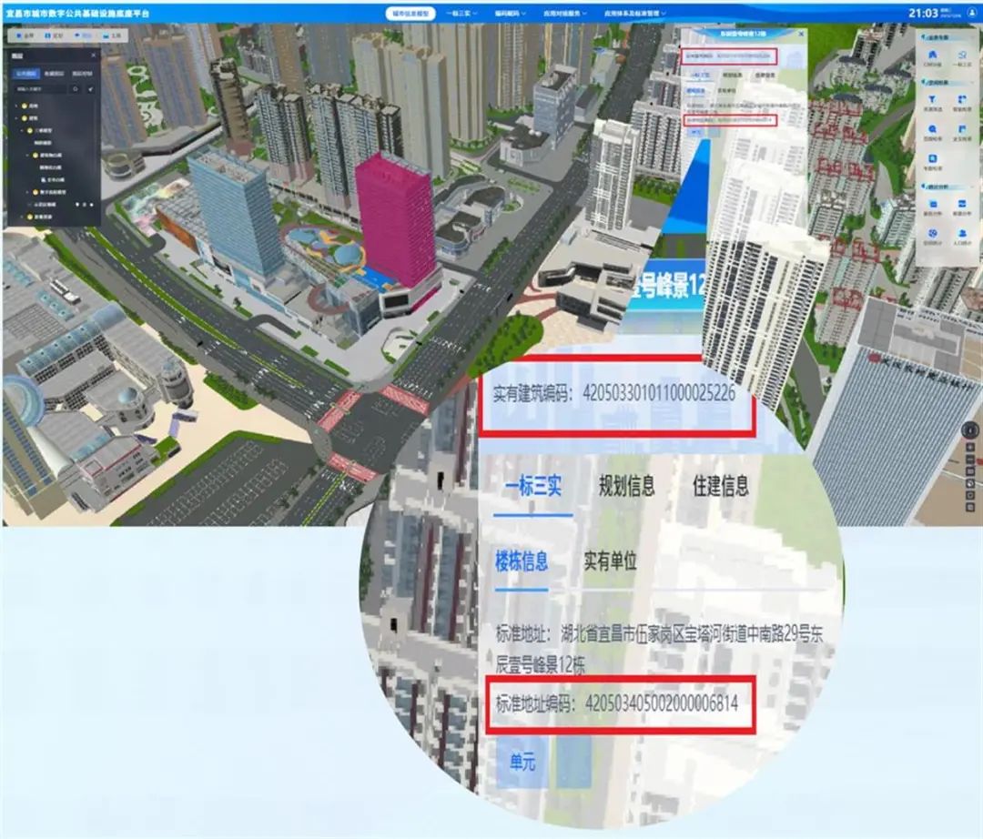Open the 应用体系及标准管理 dropdown menu
The image size is (983, 839).
(634, 15)
